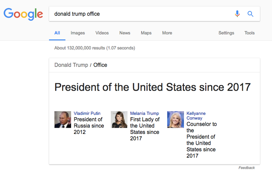Open Melania Trump thumbnail photo

click(119, 119)
